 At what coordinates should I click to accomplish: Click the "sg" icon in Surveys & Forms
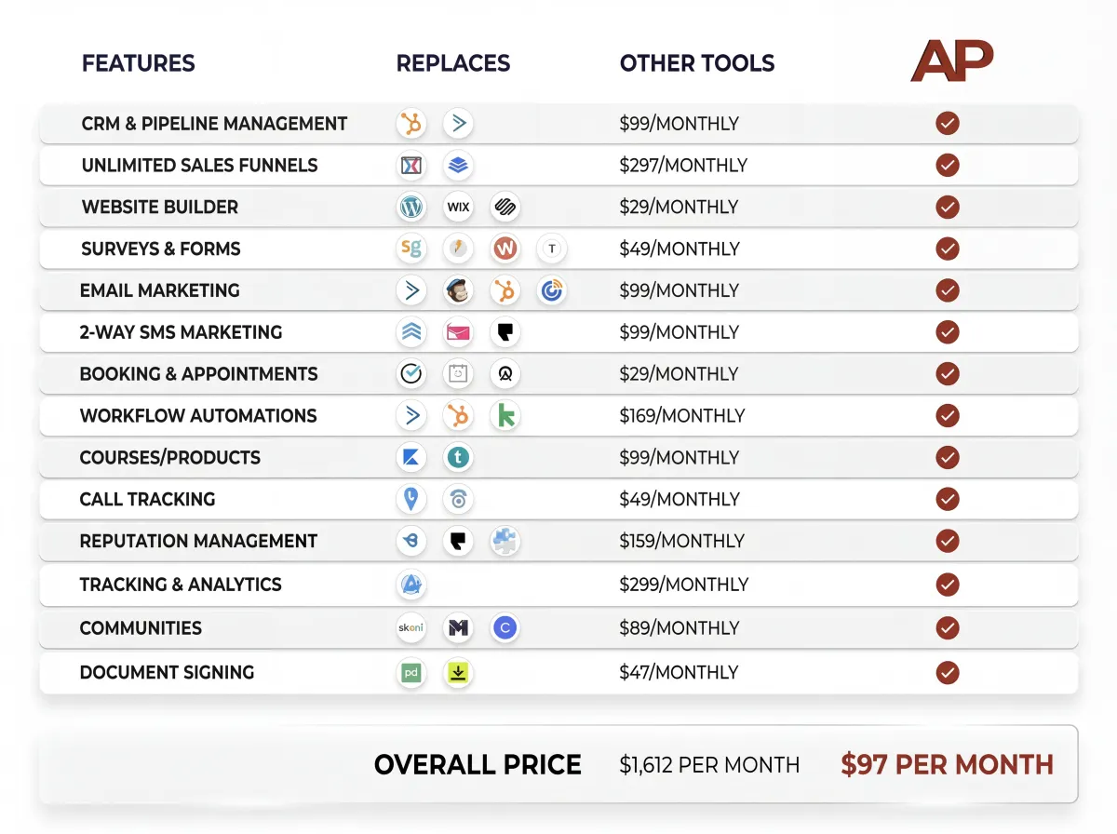(410, 249)
